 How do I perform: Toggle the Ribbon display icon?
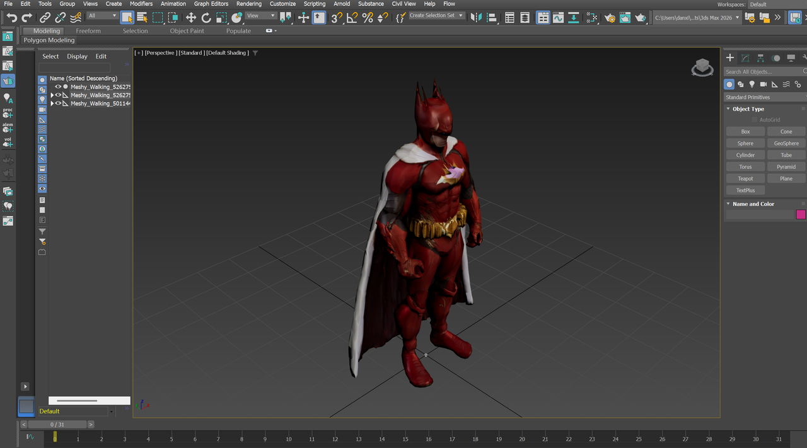[x=543, y=18]
